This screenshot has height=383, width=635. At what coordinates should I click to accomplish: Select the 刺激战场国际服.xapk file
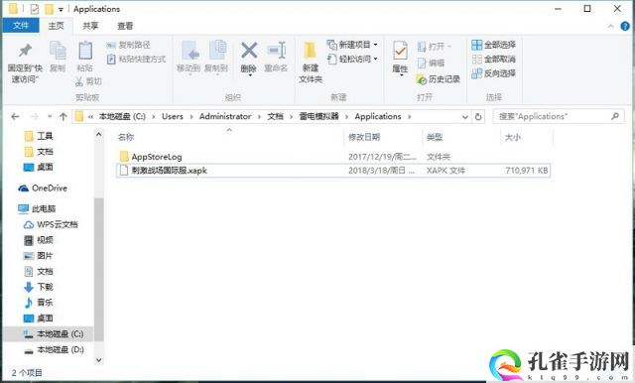click(332, 171)
